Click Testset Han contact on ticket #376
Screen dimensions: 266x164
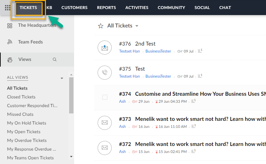(129, 51)
